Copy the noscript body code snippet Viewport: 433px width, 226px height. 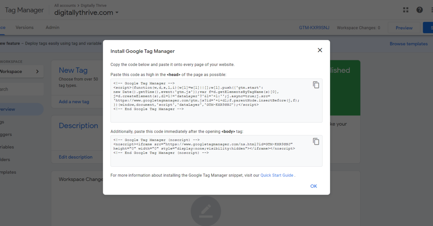pos(316,141)
